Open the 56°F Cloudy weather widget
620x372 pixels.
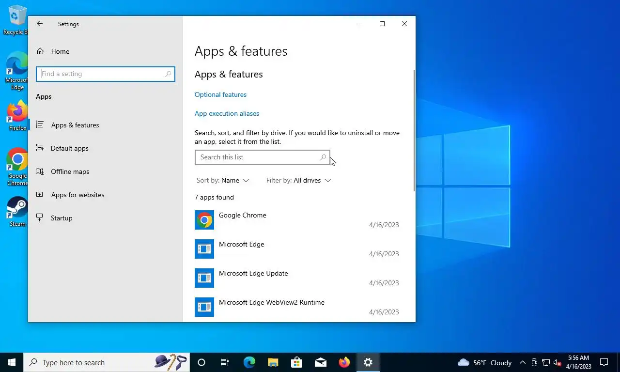coord(484,362)
